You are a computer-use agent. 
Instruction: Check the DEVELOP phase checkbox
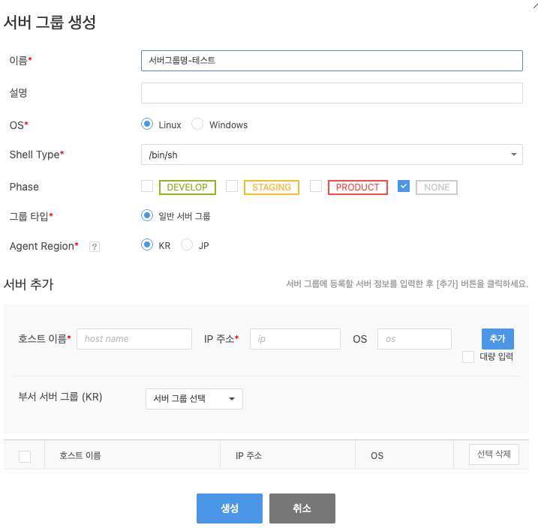(147, 186)
